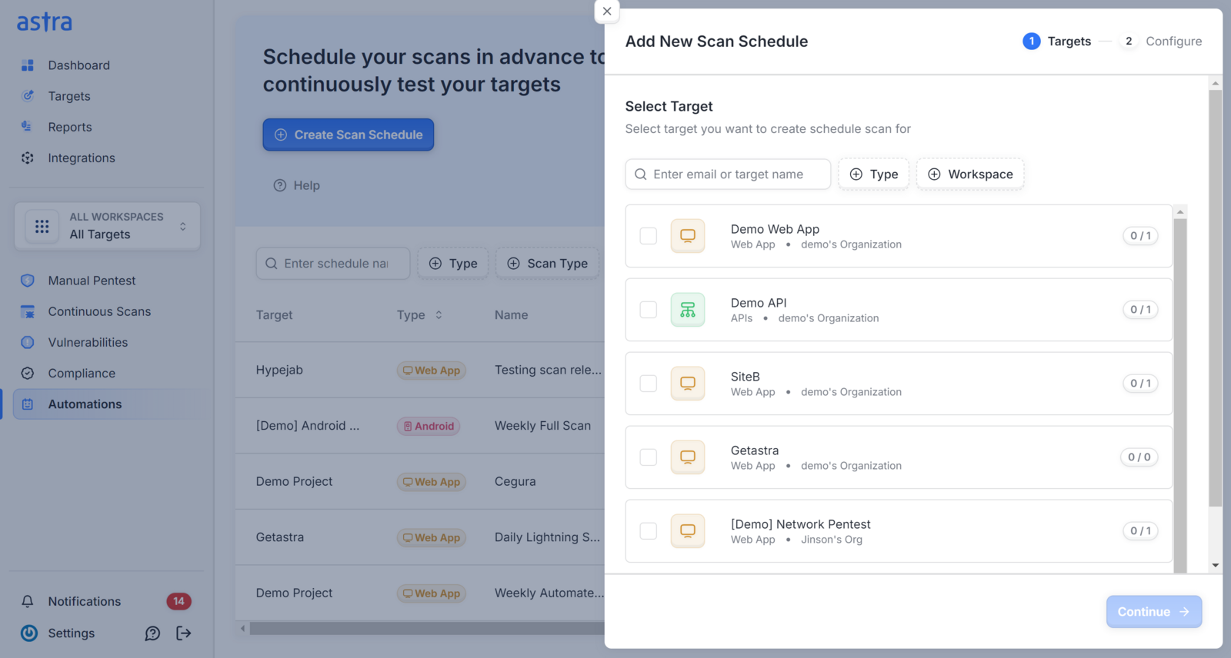Screen dimensions: 1231x658
Task: Open the Vulnerabilities menu item
Action: (x=88, y=342)
